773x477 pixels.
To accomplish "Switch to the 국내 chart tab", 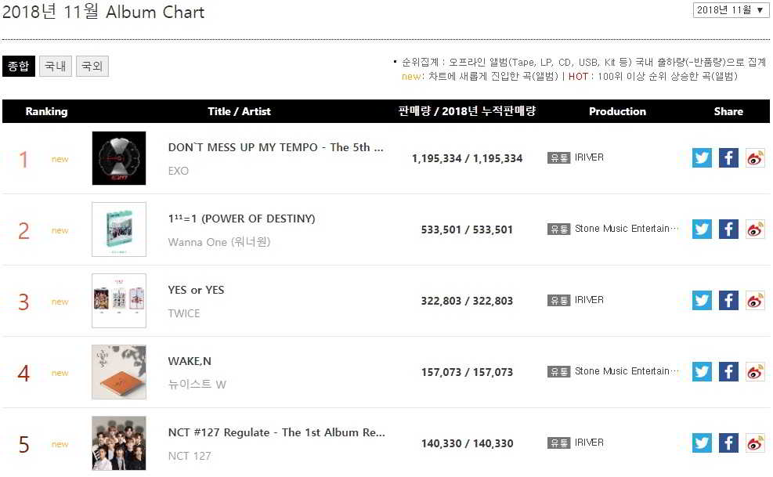I will pos(55,67).
